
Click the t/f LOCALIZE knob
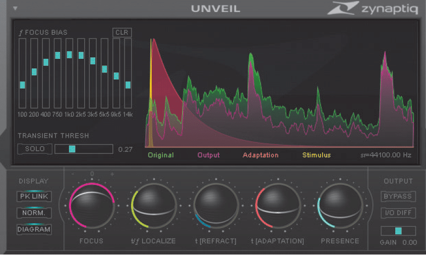pos(154,205)
